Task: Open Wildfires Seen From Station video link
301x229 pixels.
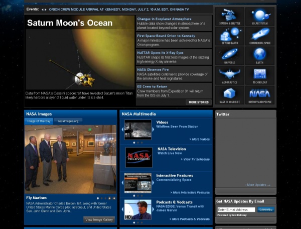Action: click(177, 126)
